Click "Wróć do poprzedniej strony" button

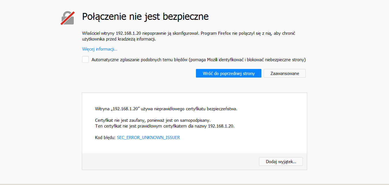tap(229, 73)
